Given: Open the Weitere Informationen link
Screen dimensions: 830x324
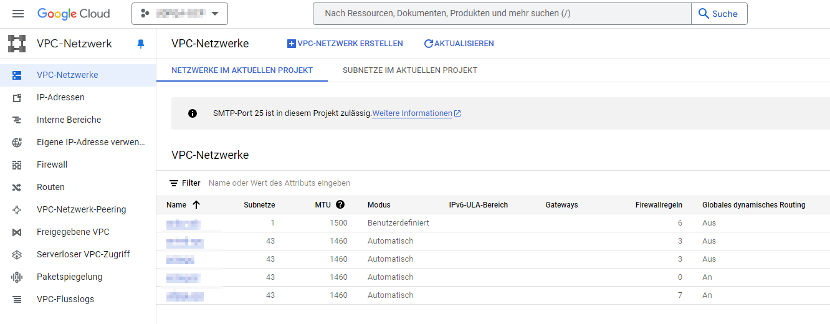Looking at the screenshot, I should [416, 113].
